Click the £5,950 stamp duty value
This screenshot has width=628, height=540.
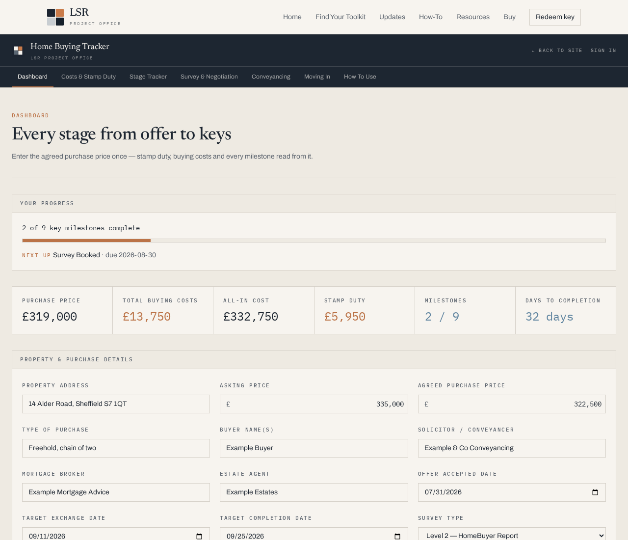point(345,317)
